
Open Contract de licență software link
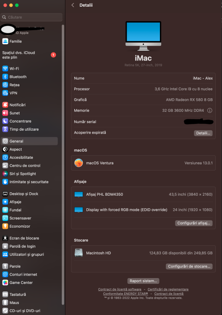tap(120, 289)
